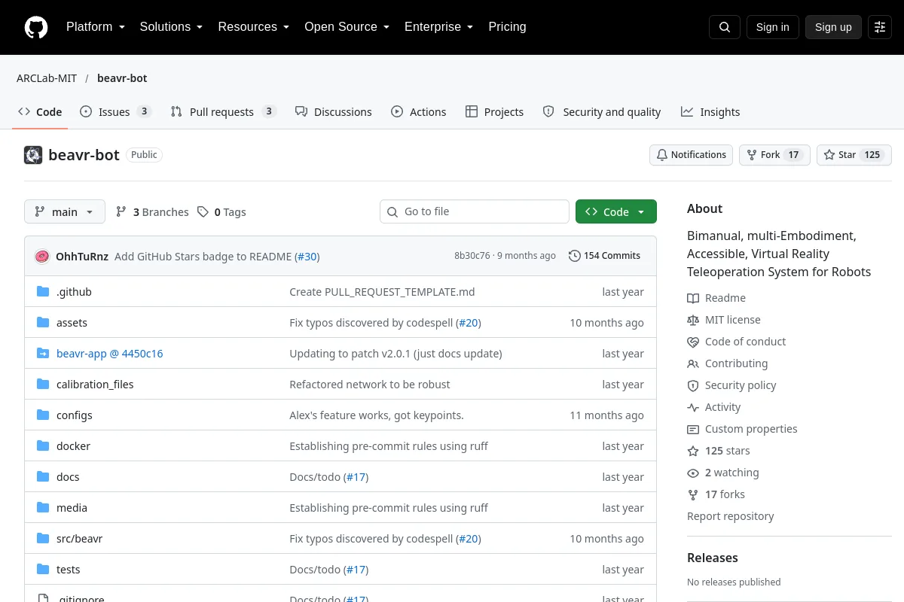Click the Code of conduct heart icon
904x602 pixels.
point(693,342)
